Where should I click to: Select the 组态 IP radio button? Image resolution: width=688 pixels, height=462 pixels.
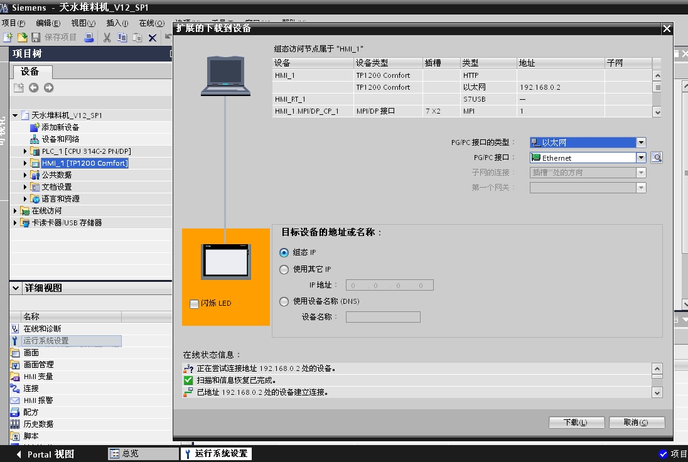pyautogui.click(x=284, y=252)
